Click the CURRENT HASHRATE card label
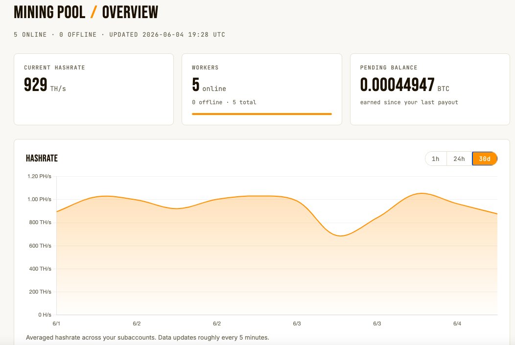 tap(54, 68)
